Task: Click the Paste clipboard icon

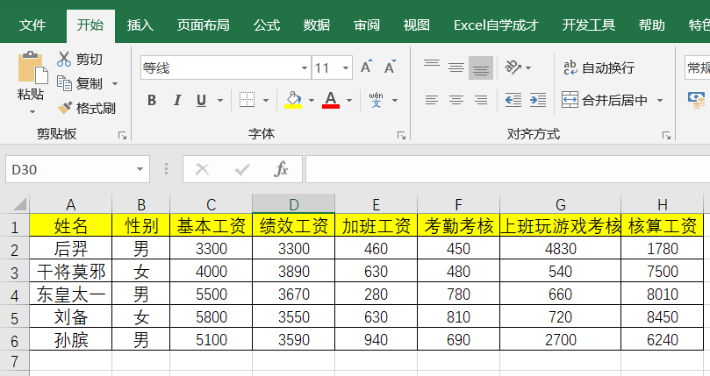Action: click(32, 67)
